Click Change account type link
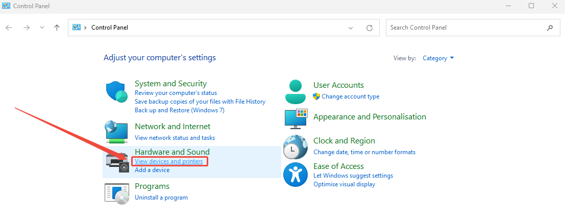 pos(350,96)
